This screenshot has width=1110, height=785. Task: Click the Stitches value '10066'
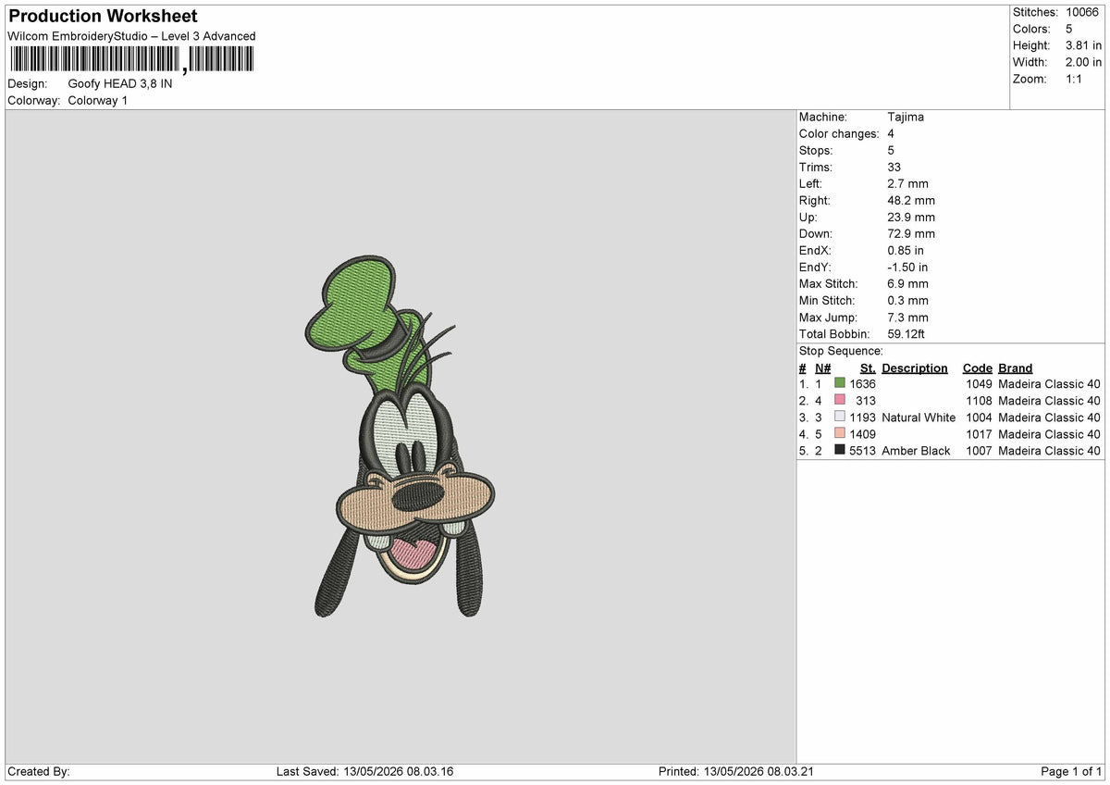coord(1083,12)
